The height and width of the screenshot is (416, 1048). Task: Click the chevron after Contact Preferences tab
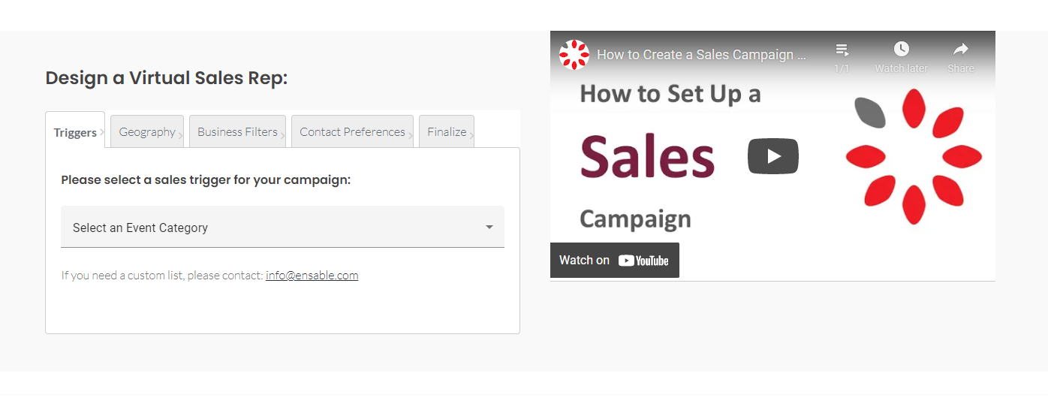click(410, 135)
